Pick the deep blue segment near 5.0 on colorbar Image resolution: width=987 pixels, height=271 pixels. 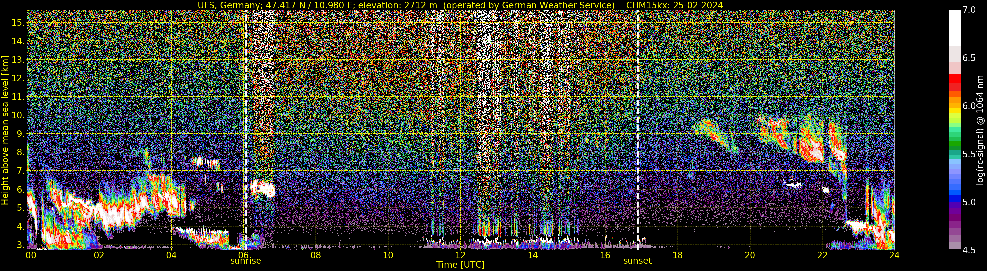(954, 199)
